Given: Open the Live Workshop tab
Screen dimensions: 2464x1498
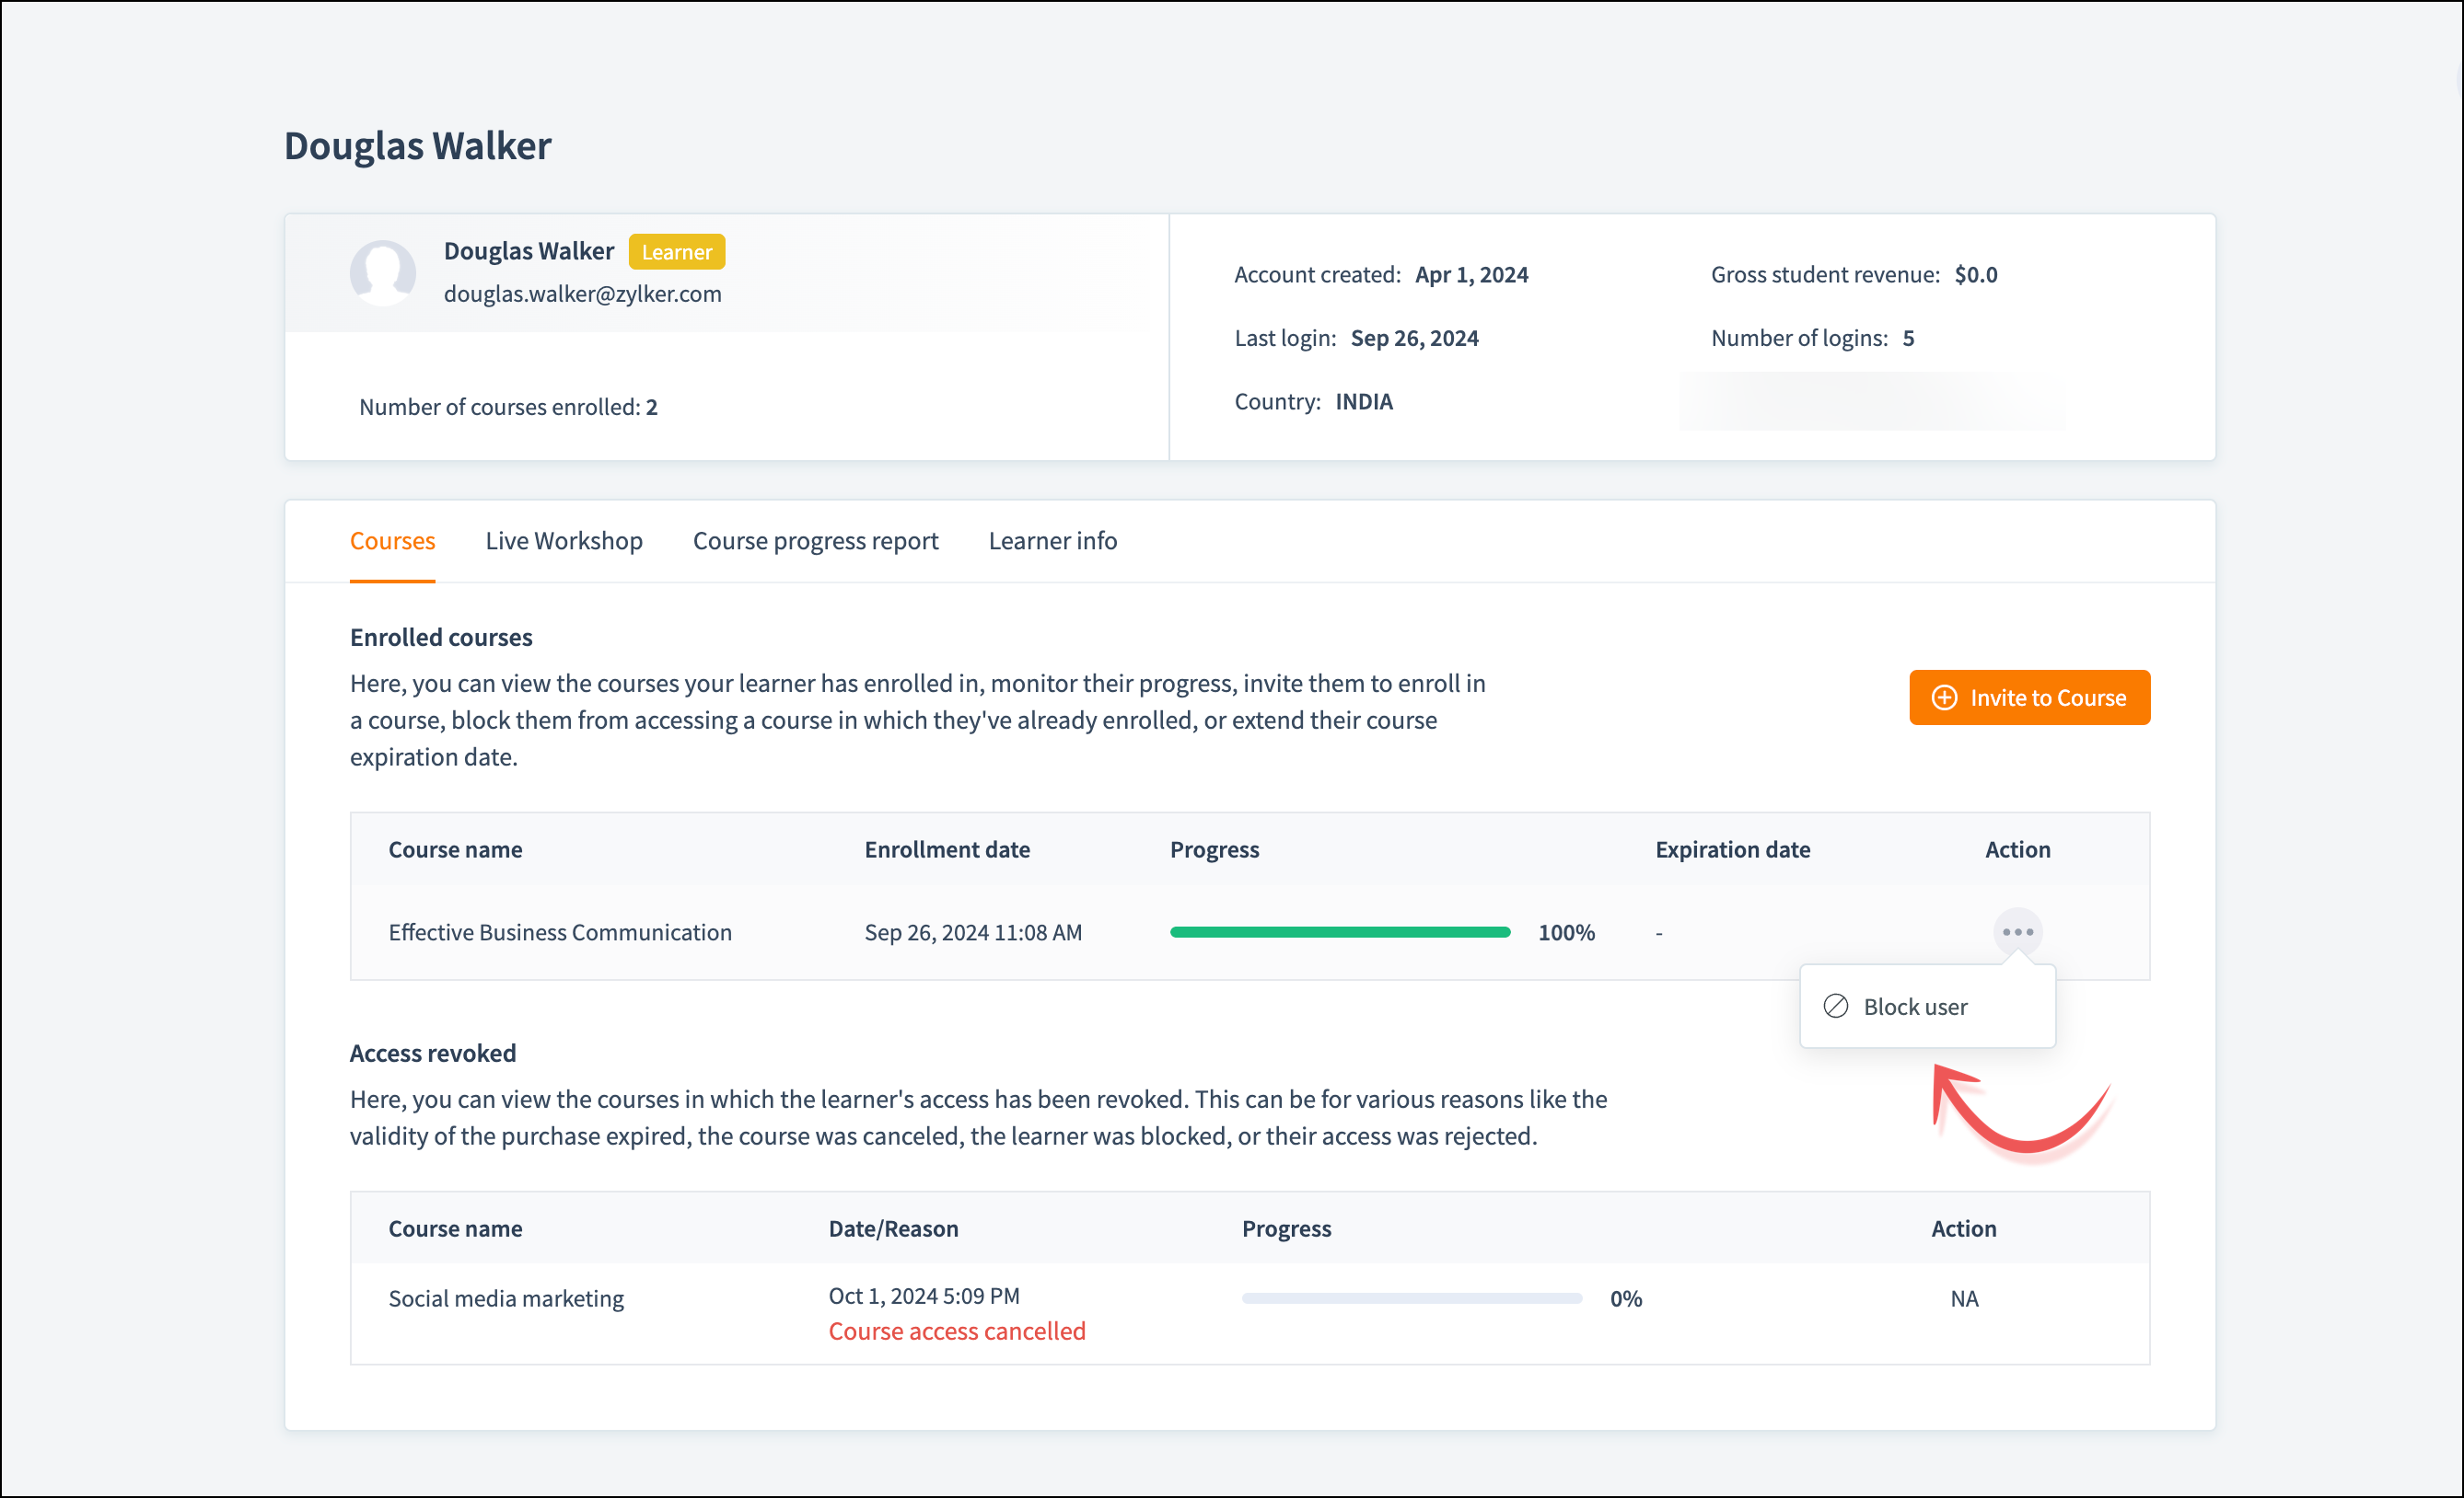Looking at the screenshot, I should 564,541.
